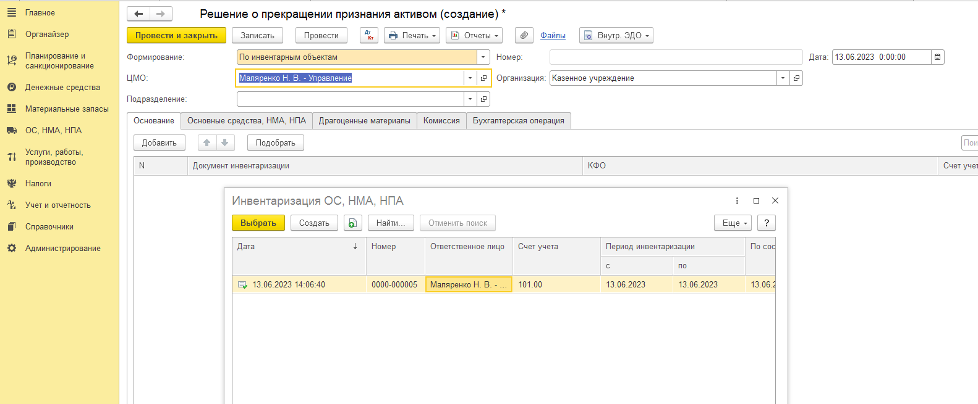This screenshot has width=978, height=404.
Task: Go back with the left arrow
Action: 138,14
